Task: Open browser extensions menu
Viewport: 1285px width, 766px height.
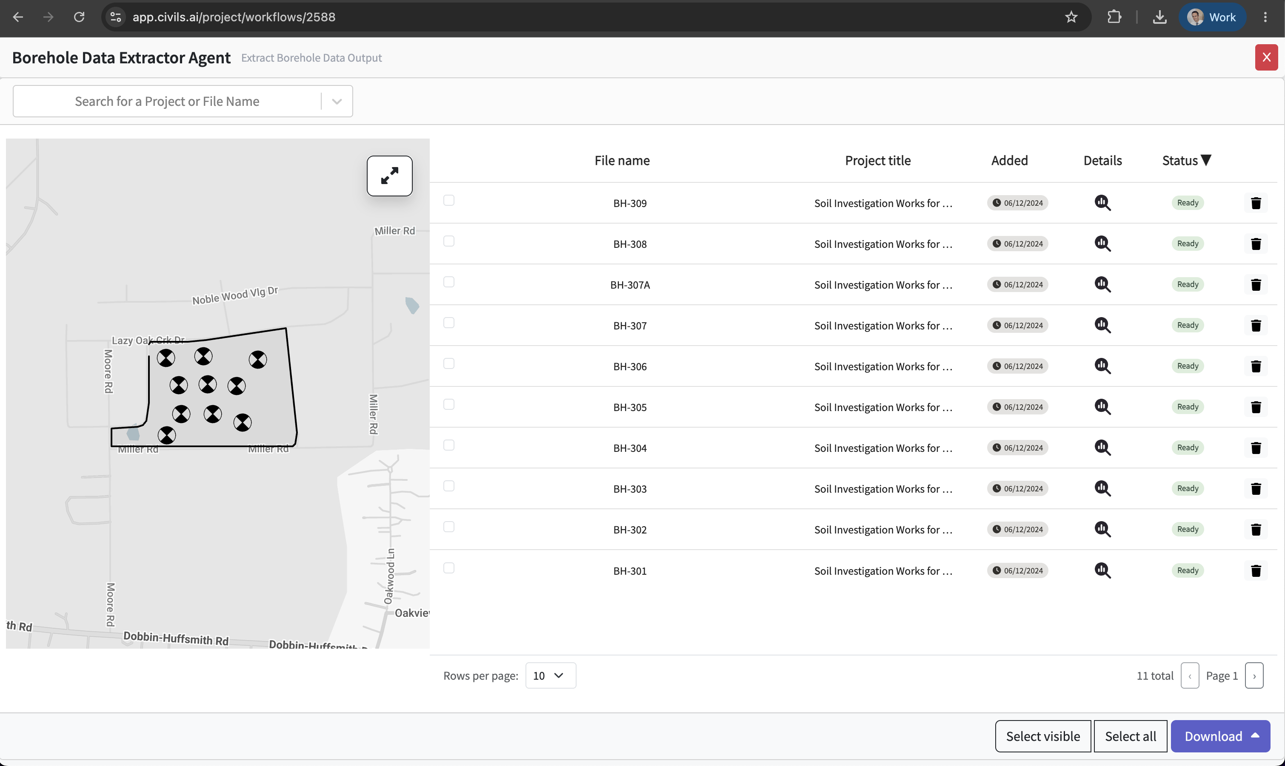Action: click(1114, 17)
